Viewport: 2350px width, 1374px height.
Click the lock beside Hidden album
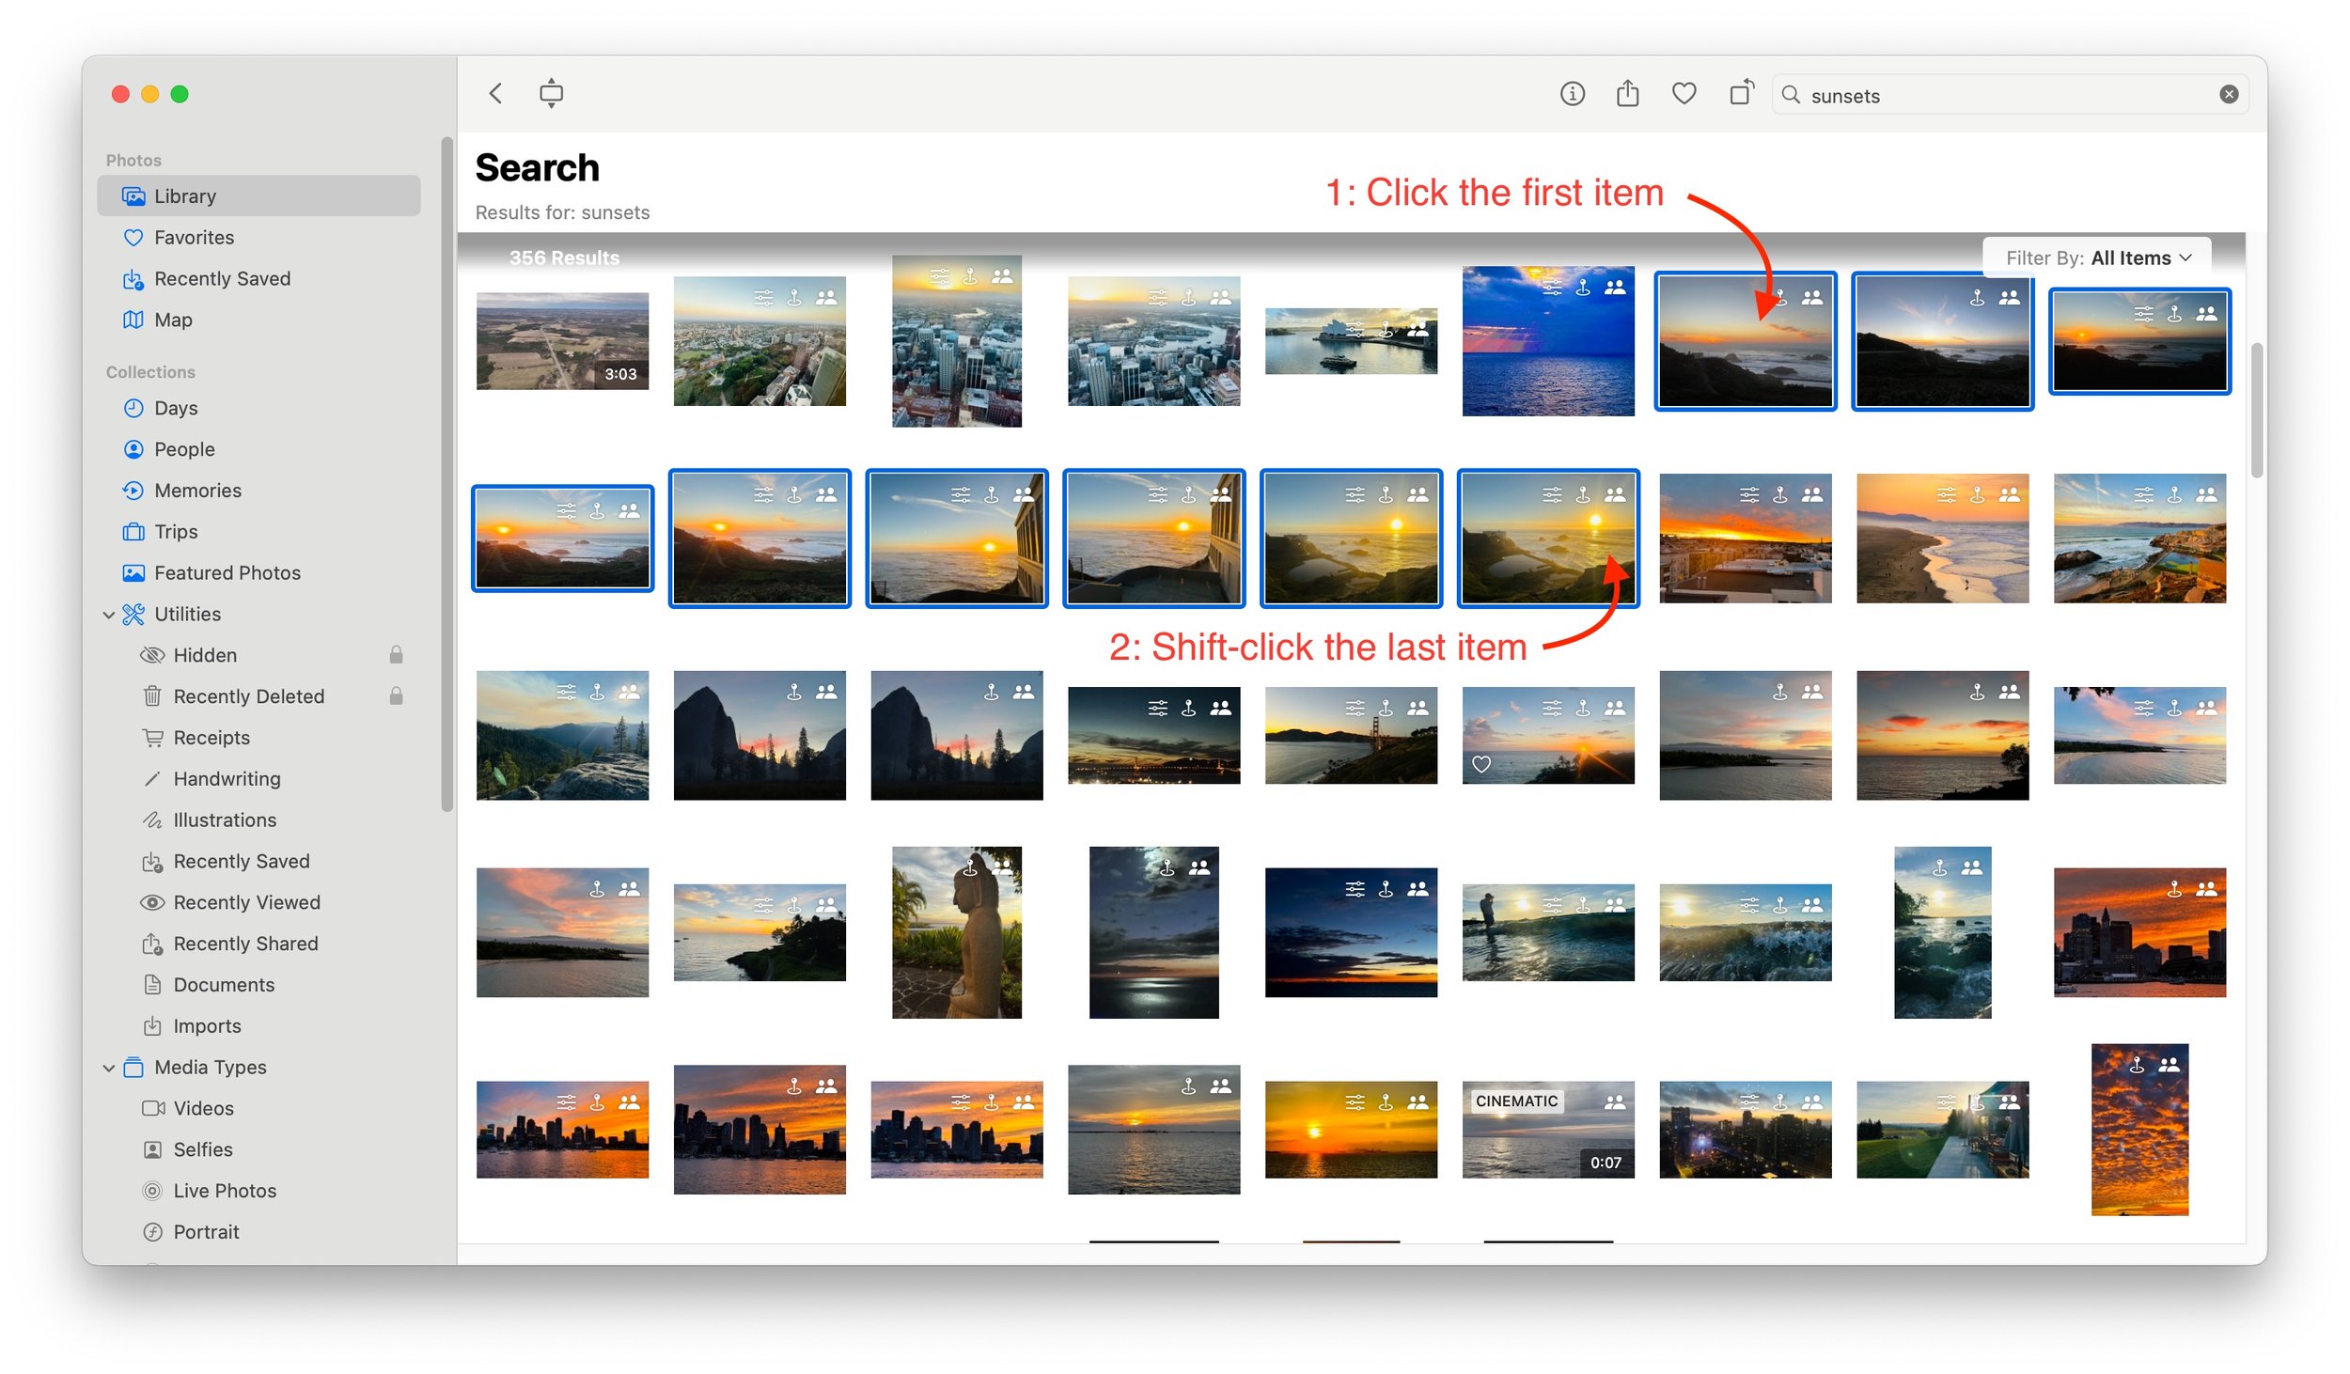click(x=397, y=655)
